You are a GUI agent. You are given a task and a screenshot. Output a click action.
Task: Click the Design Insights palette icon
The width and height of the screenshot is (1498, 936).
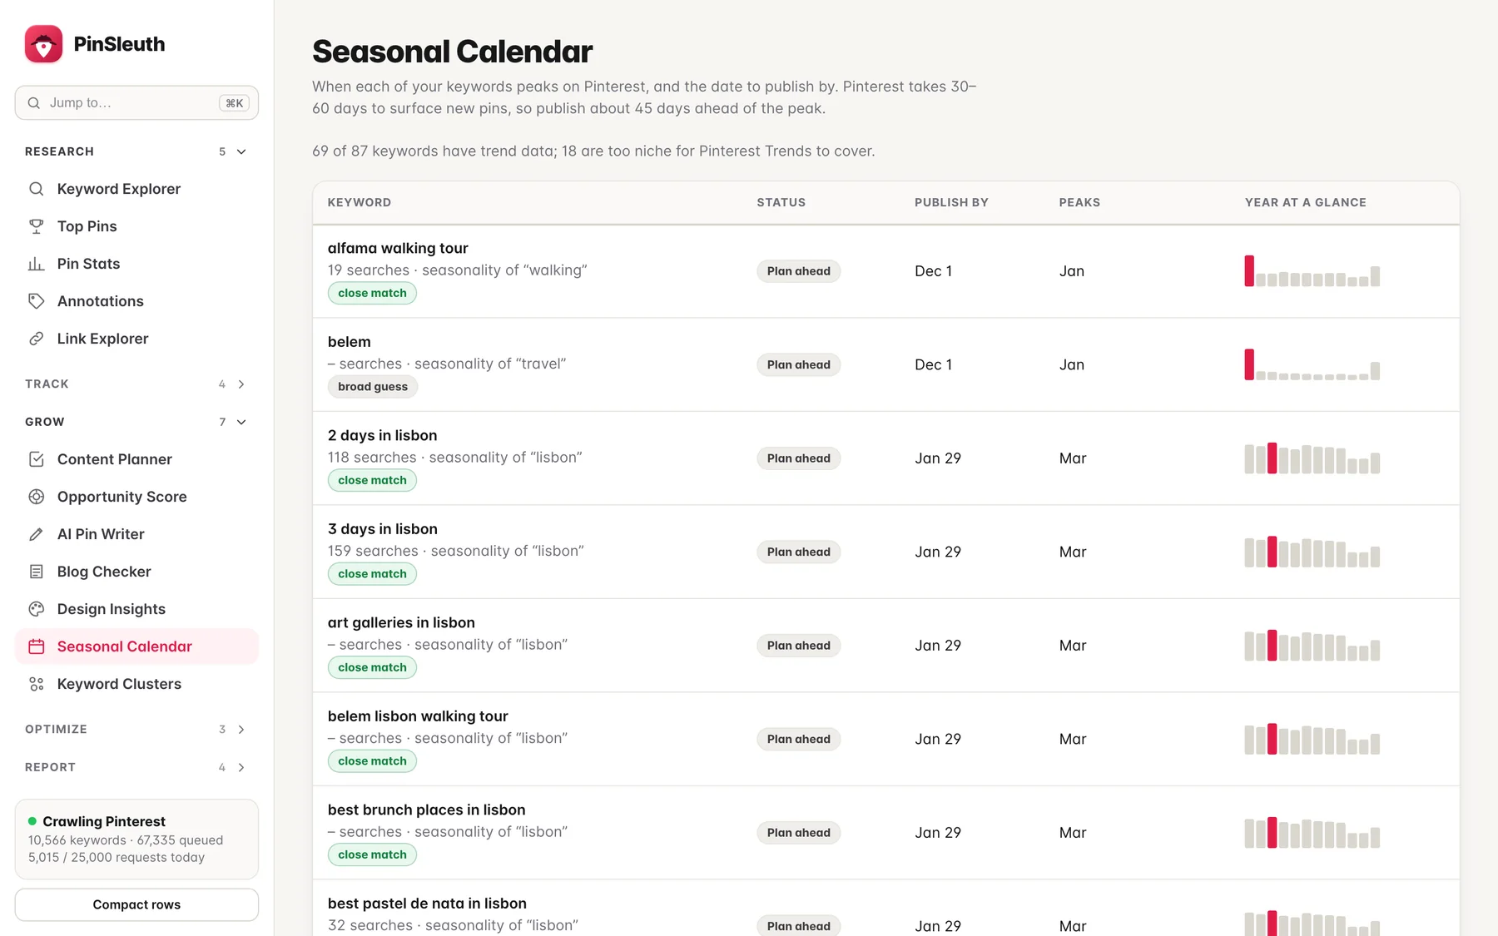[x=36, y=609]
